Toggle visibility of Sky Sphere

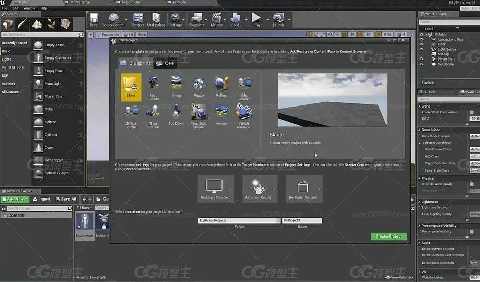422,64
